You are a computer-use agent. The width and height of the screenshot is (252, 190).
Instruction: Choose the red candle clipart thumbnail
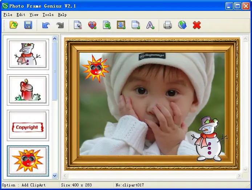pos(28,90)
